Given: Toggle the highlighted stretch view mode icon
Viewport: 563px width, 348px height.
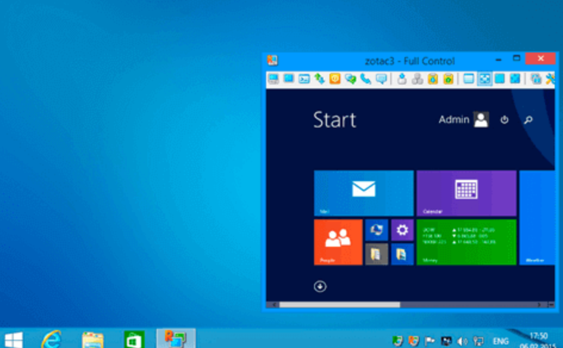Looking at the screenshot, I should (484, 79).
